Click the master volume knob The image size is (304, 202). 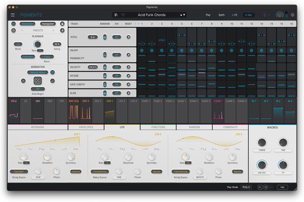[x=279, y=15]
